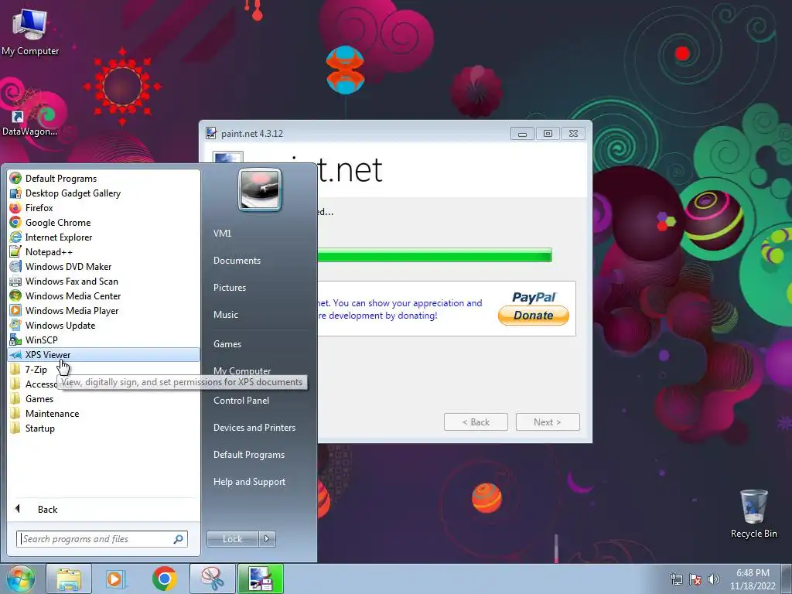The image size is (792, 594).
Task: Open XPS Viewer
Action: point(104,354)
